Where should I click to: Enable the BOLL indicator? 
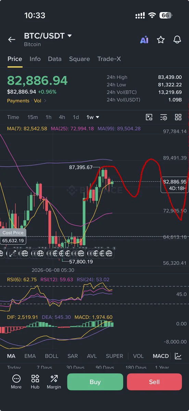coord(52,356)
